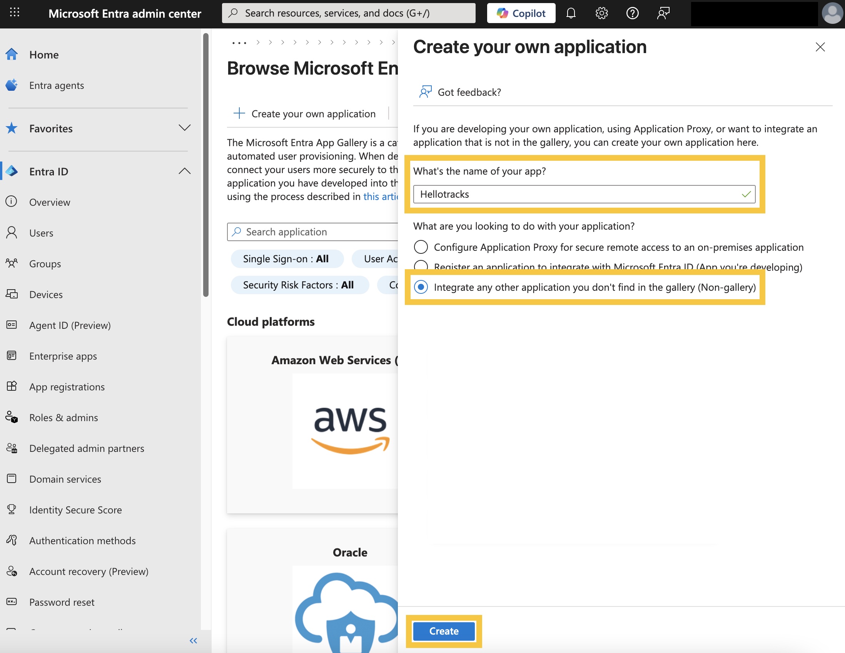Select the Non-gallery integrate application radio

click(421, 287)
